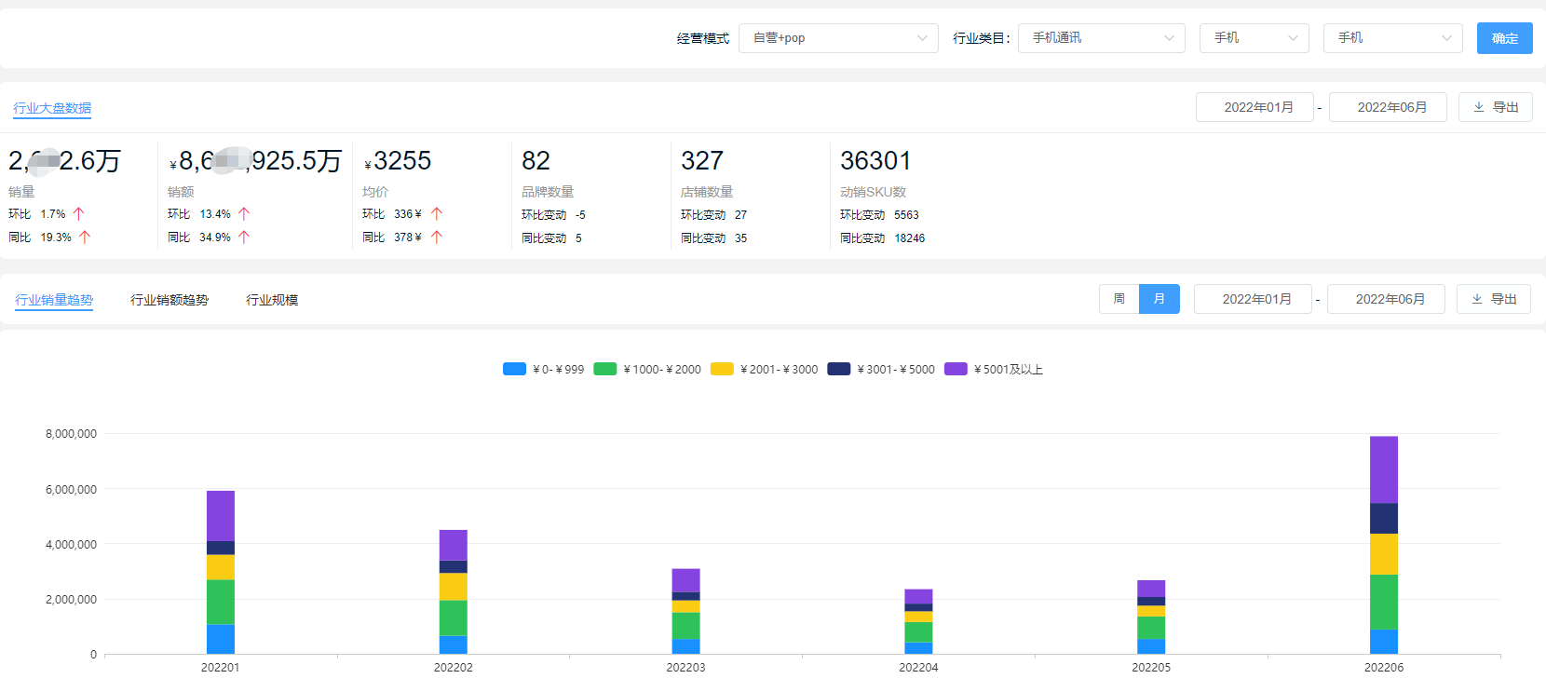The image size is (1546, 692).
Task: Pick end month 2022年06月 in 行业大盘数据 section
Action: [1388, 107]
